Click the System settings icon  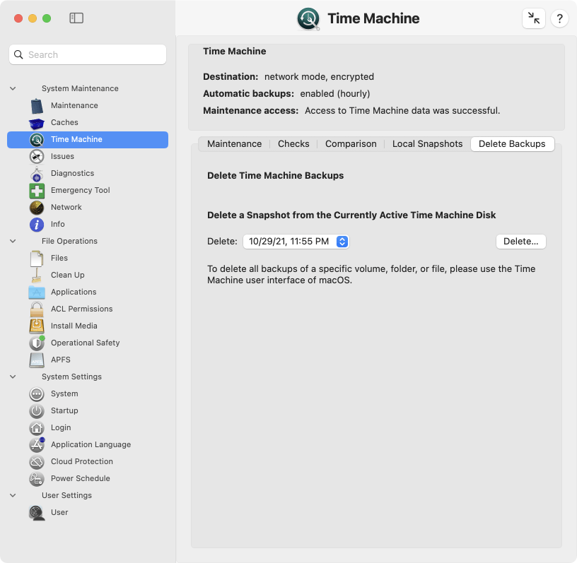37,394
